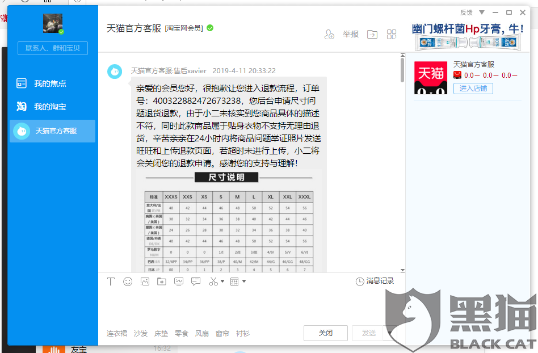Click the 天猫官方客服 chat title

click(134, 28)
